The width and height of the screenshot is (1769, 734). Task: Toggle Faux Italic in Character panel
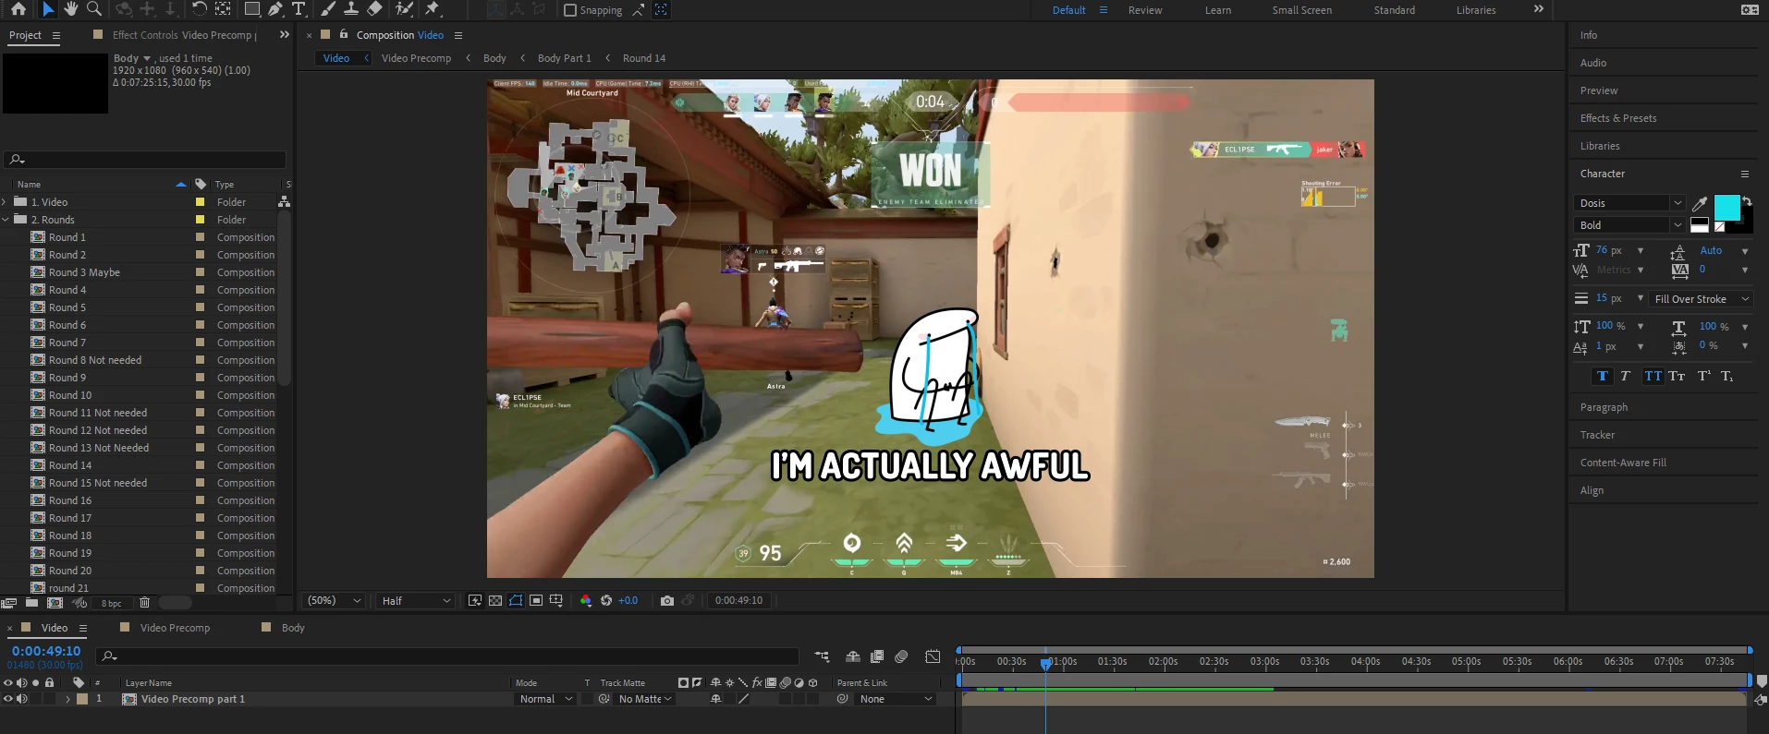[x=1626, y=376]
